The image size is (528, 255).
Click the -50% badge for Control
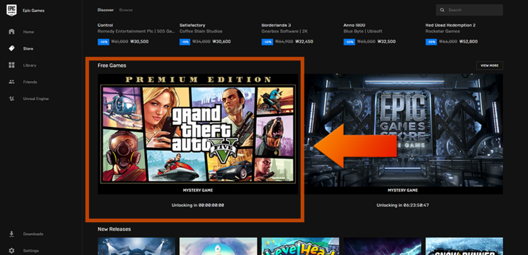pos(103,42)
